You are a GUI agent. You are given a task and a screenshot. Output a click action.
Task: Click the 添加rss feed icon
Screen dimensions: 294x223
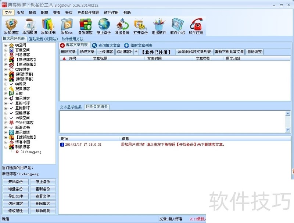coord(67,24)
